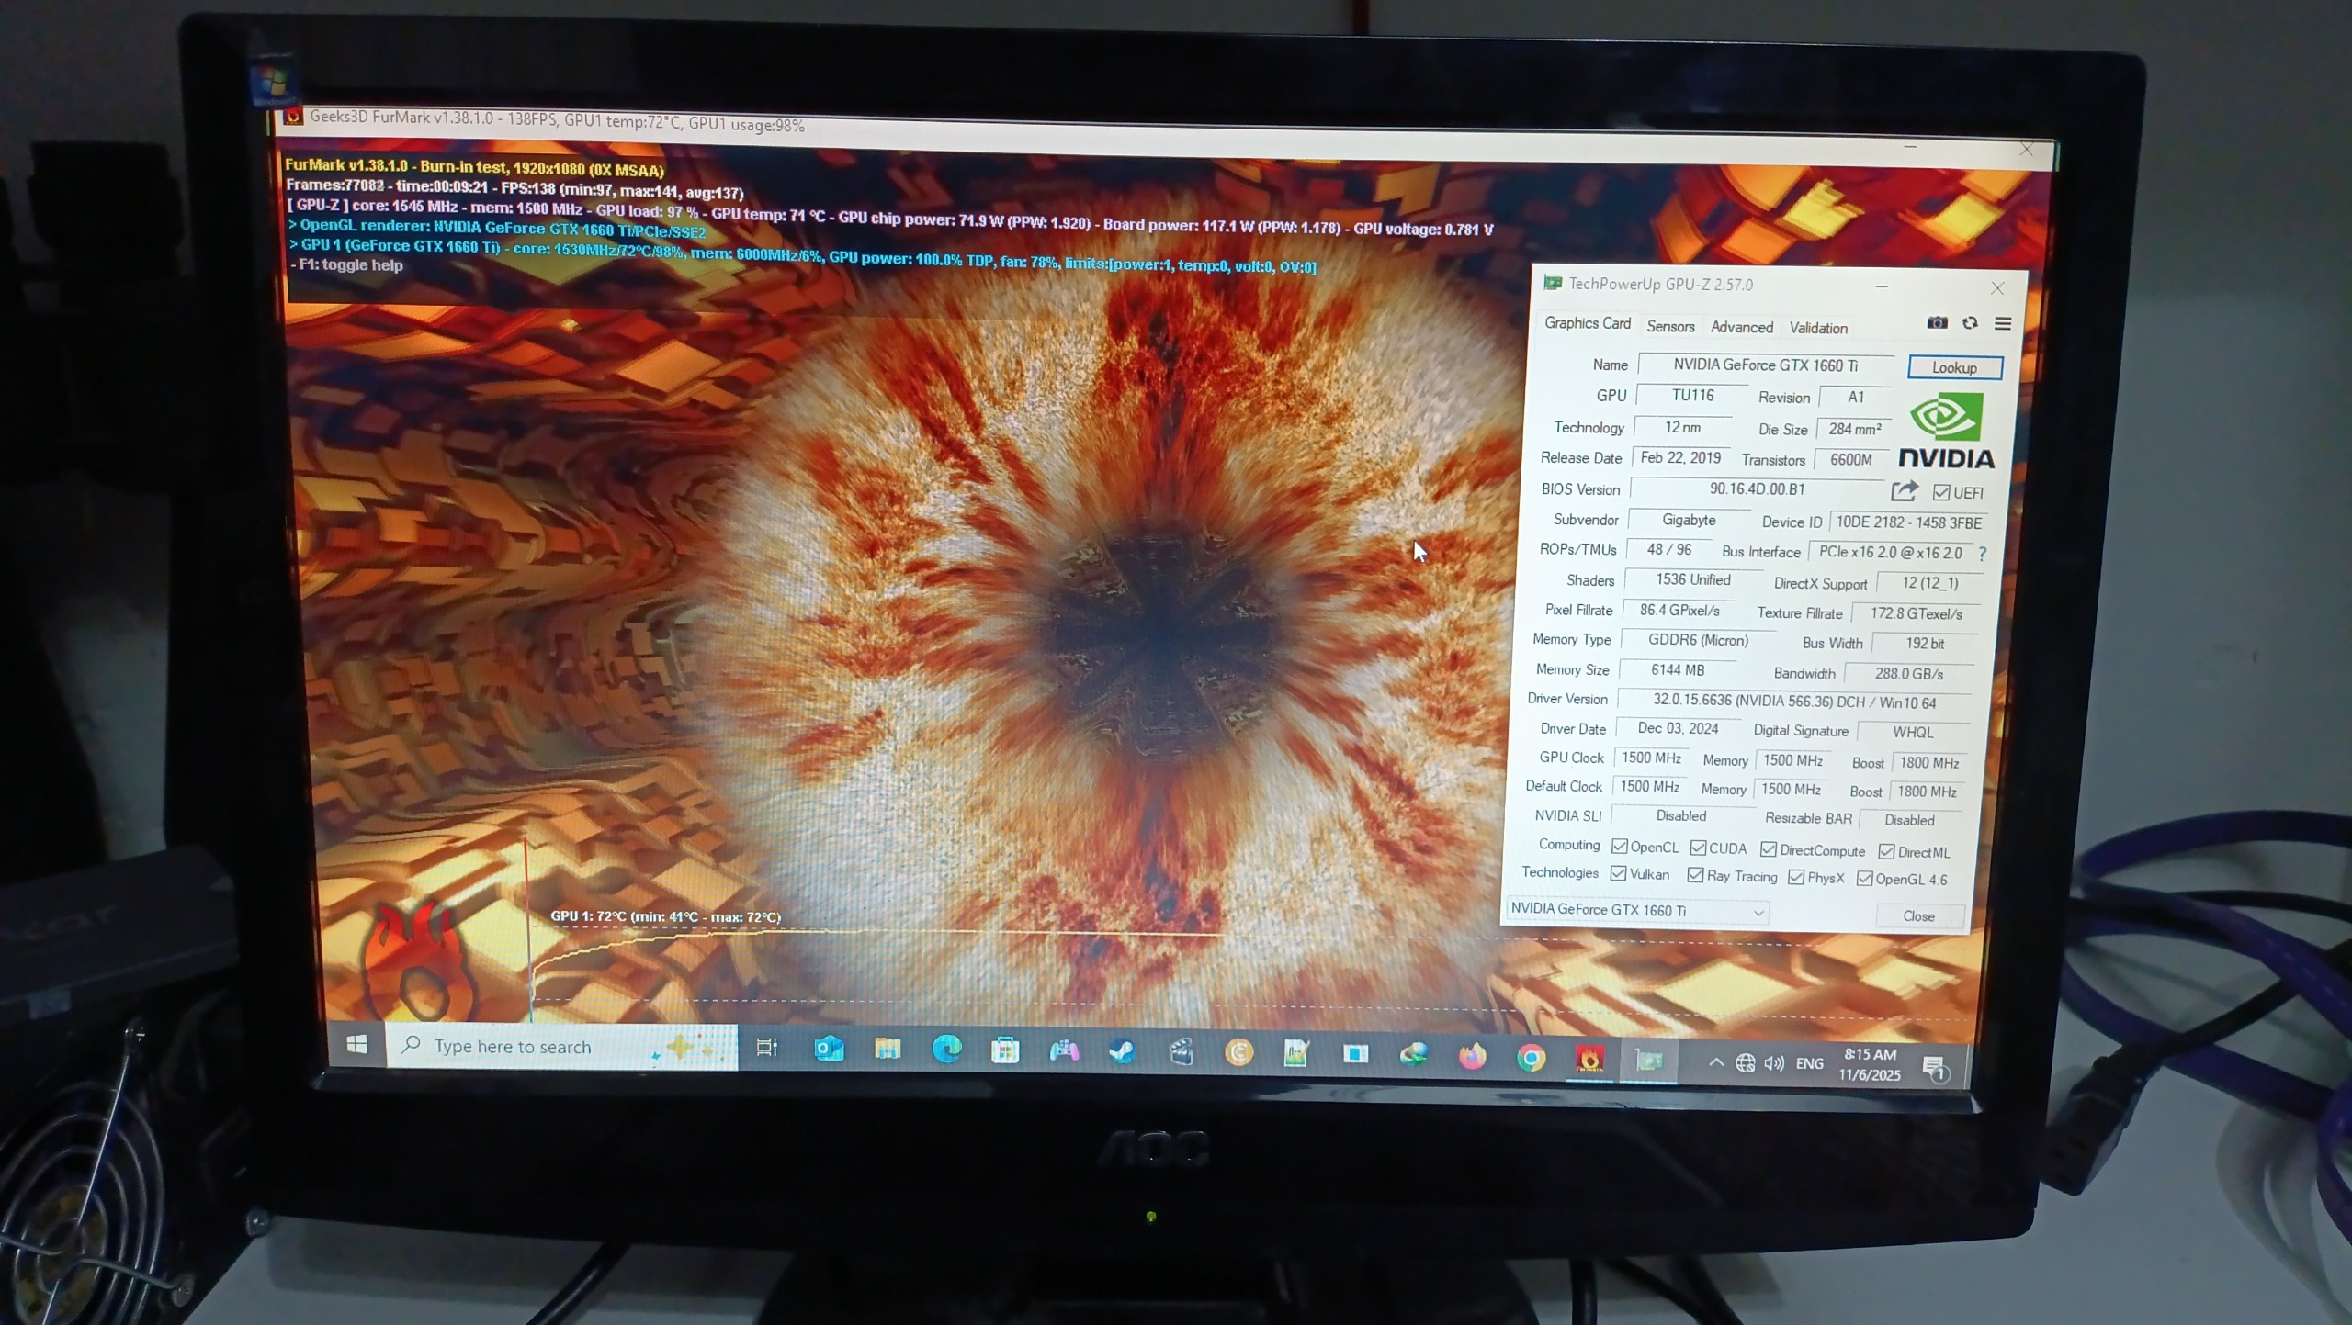The height and width of the screenshot is (1325, 2352).
Task: Click the Lookup button
Action: click(1953, 368)
